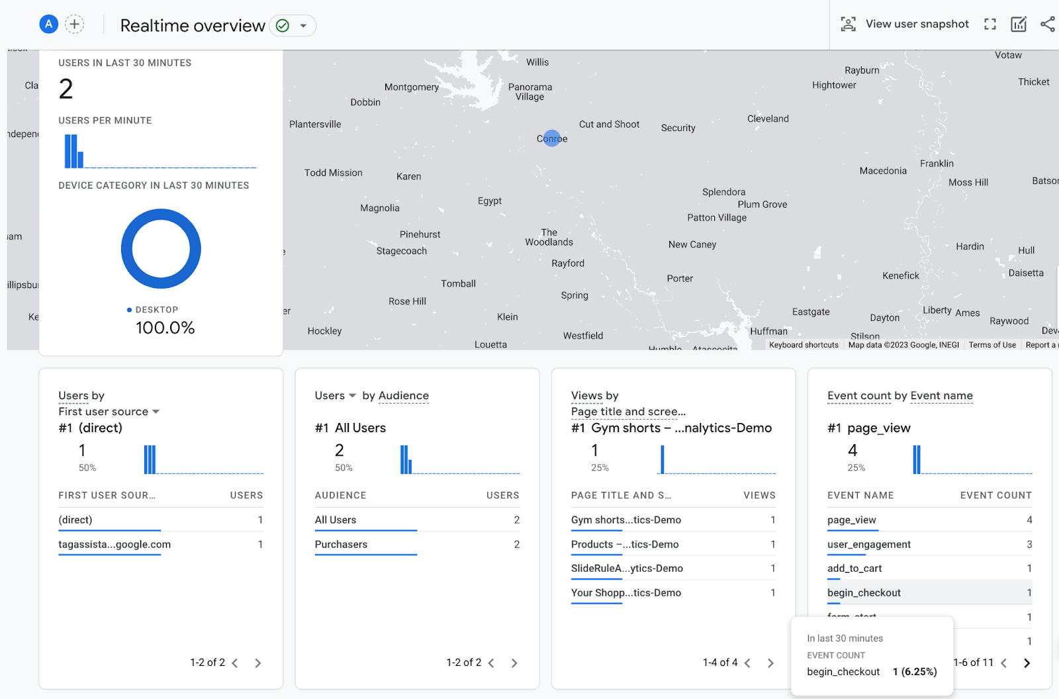Enter fullscreen mode with expand icon
1059x699 pixels.
click(990, 24)
